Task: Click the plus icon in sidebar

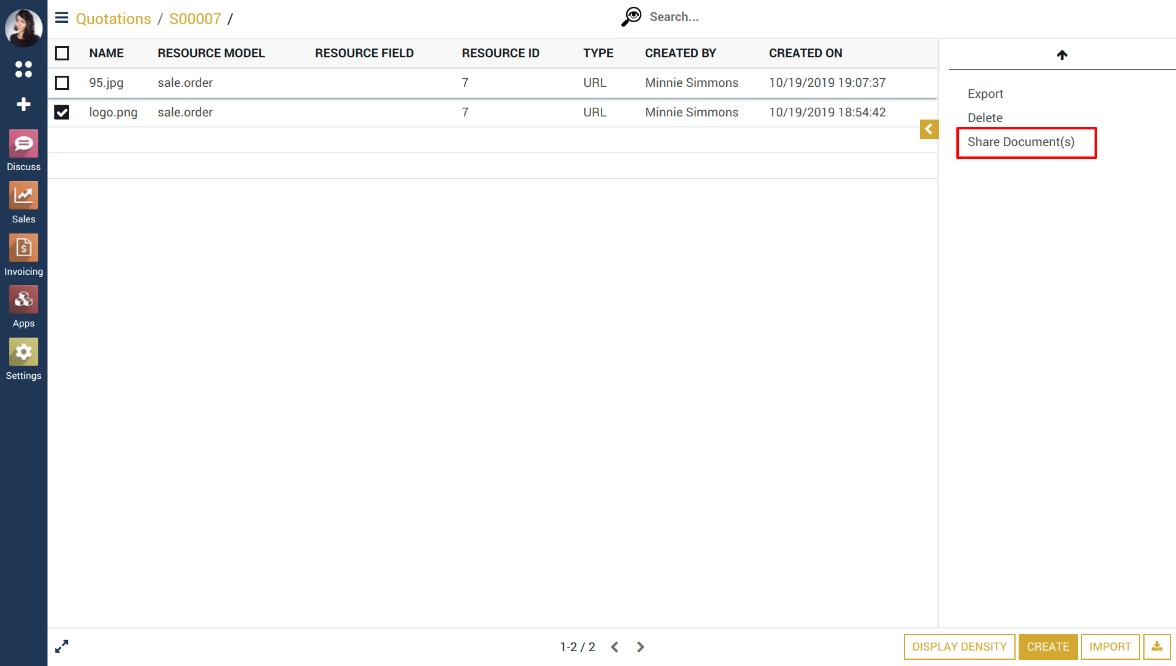Action: point(23,104)
